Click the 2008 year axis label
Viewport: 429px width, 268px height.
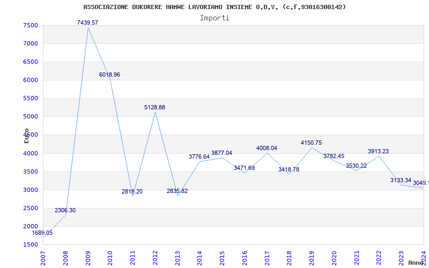coord(65,258)
